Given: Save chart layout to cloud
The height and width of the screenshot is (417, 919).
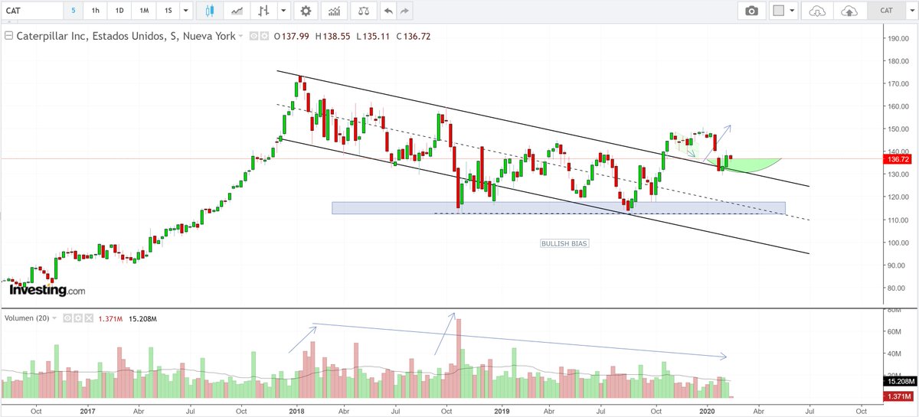Looking at the screenshot, I should (x=849, y=11).
